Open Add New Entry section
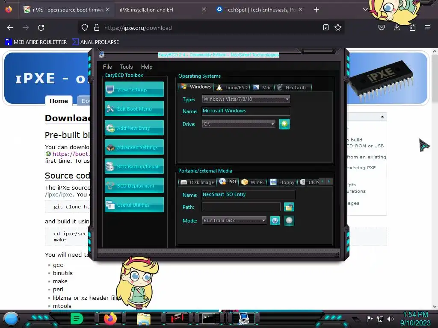Viewport: 438px width, 328px height. [134, 128]
